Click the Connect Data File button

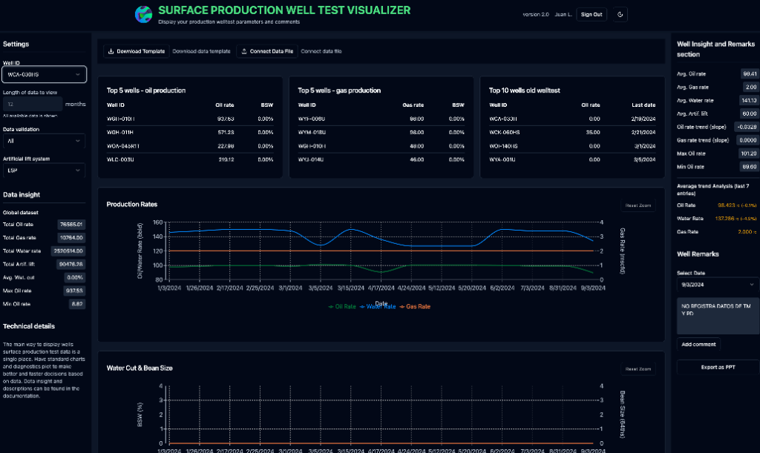pyautogui.click(x=267, y=51)
